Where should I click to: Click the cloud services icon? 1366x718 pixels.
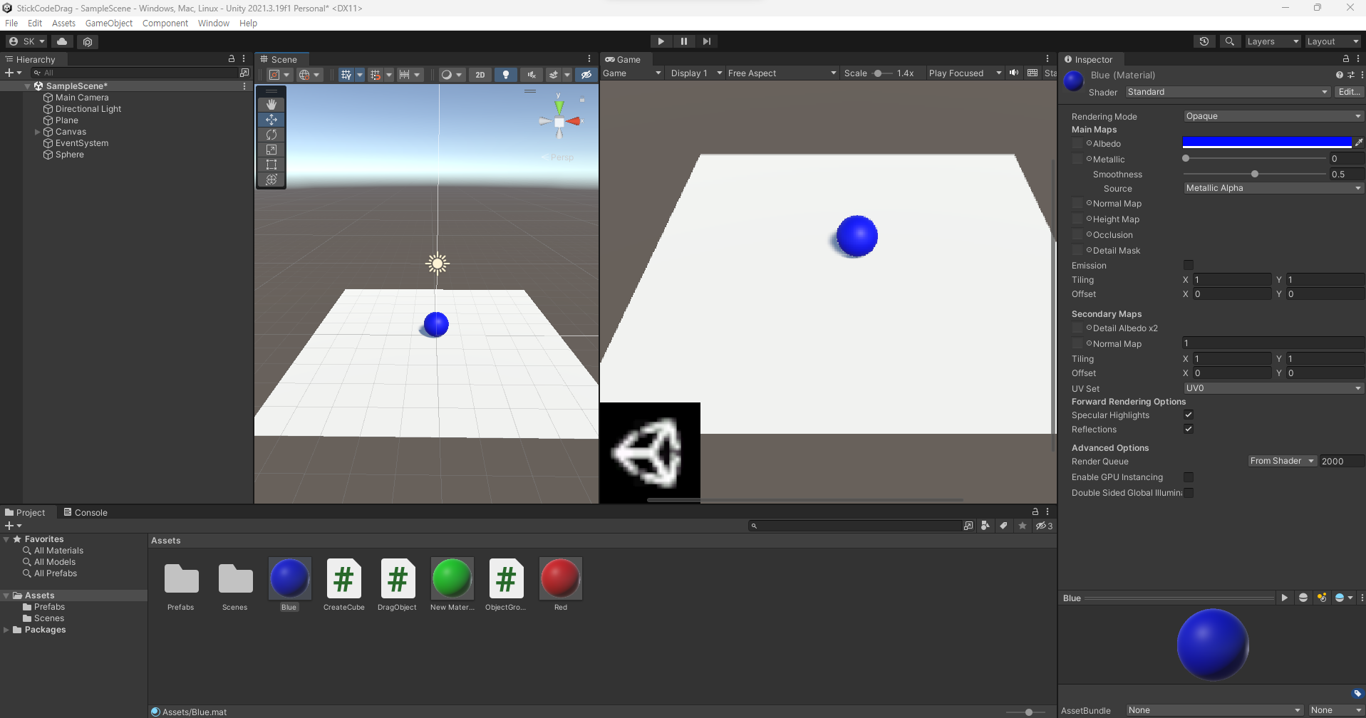[x=62, y=41]
